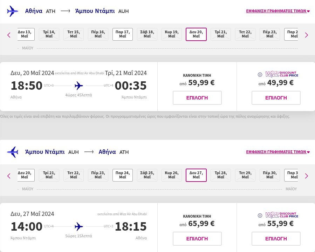The image size is (315, 252).
Task: Choose outbound discount club 49,99 € ΕΠΙΛΟΓΗ
Action: (276, 98)
